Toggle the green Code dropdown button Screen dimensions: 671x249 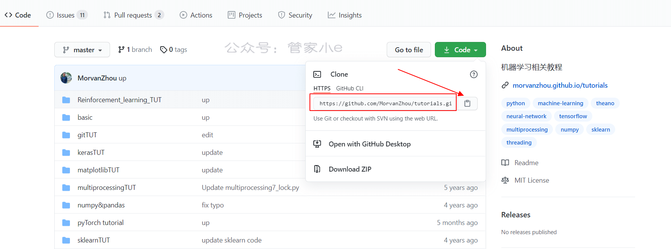(x=460, y=50)
